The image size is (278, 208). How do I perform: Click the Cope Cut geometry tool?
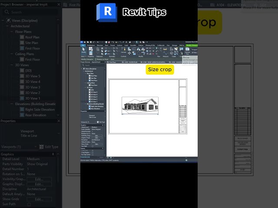108,51
